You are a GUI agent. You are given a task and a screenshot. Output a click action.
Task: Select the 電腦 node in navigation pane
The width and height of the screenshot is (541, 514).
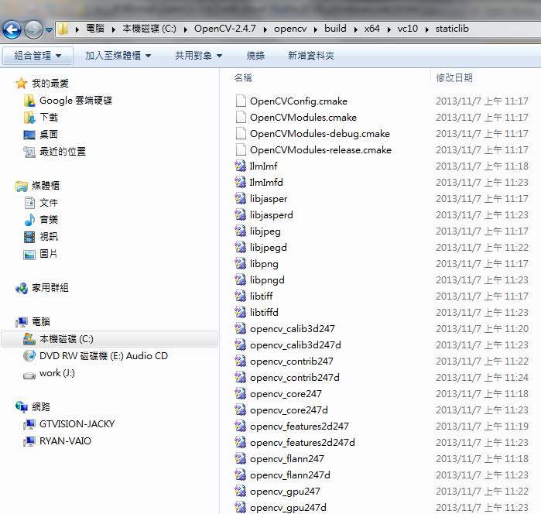click(x=41, y=322)
